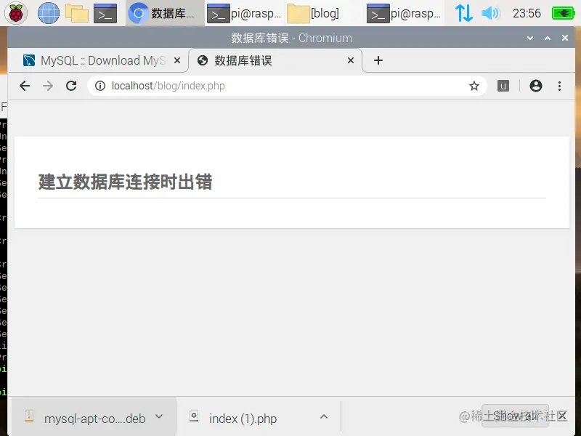Image resolution: width=581 pixels, height=436 pixels.
Task: Bookmark this page with the star
Action: coord(474,86)
